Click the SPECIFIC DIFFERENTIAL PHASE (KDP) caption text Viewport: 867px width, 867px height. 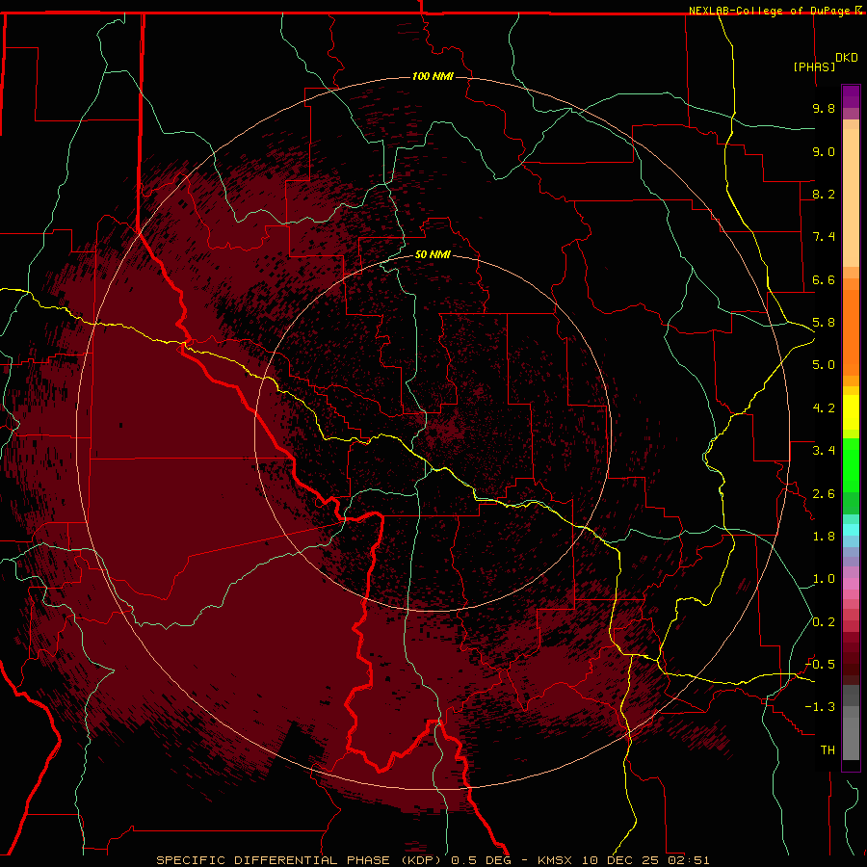pos(300,860)
